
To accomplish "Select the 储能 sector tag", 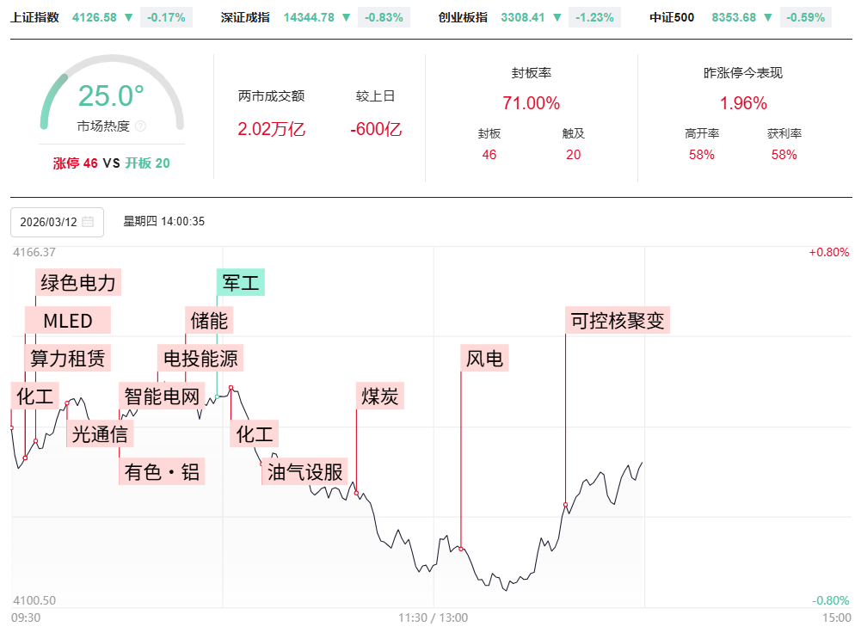I will pos(209,321).
